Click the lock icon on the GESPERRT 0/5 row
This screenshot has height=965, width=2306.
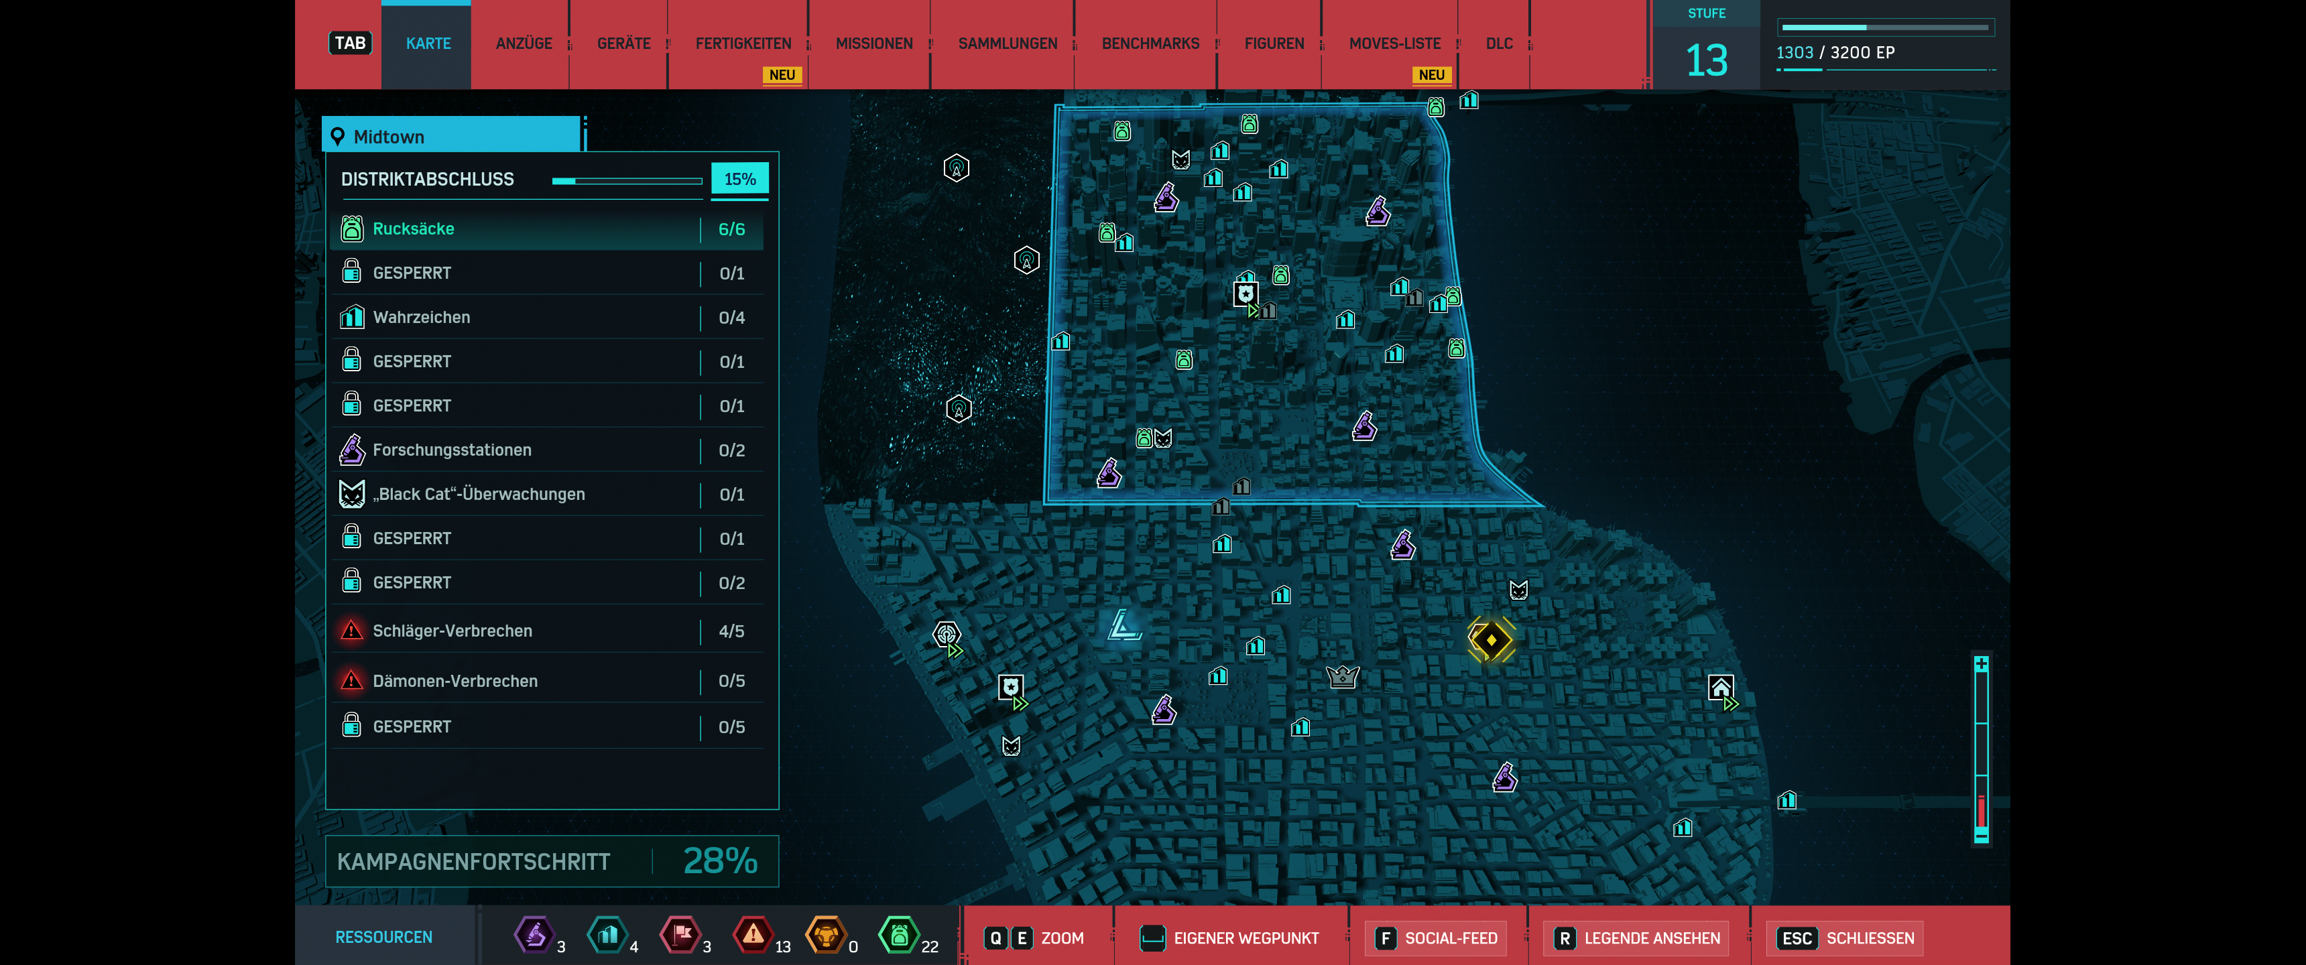(352, 725)
